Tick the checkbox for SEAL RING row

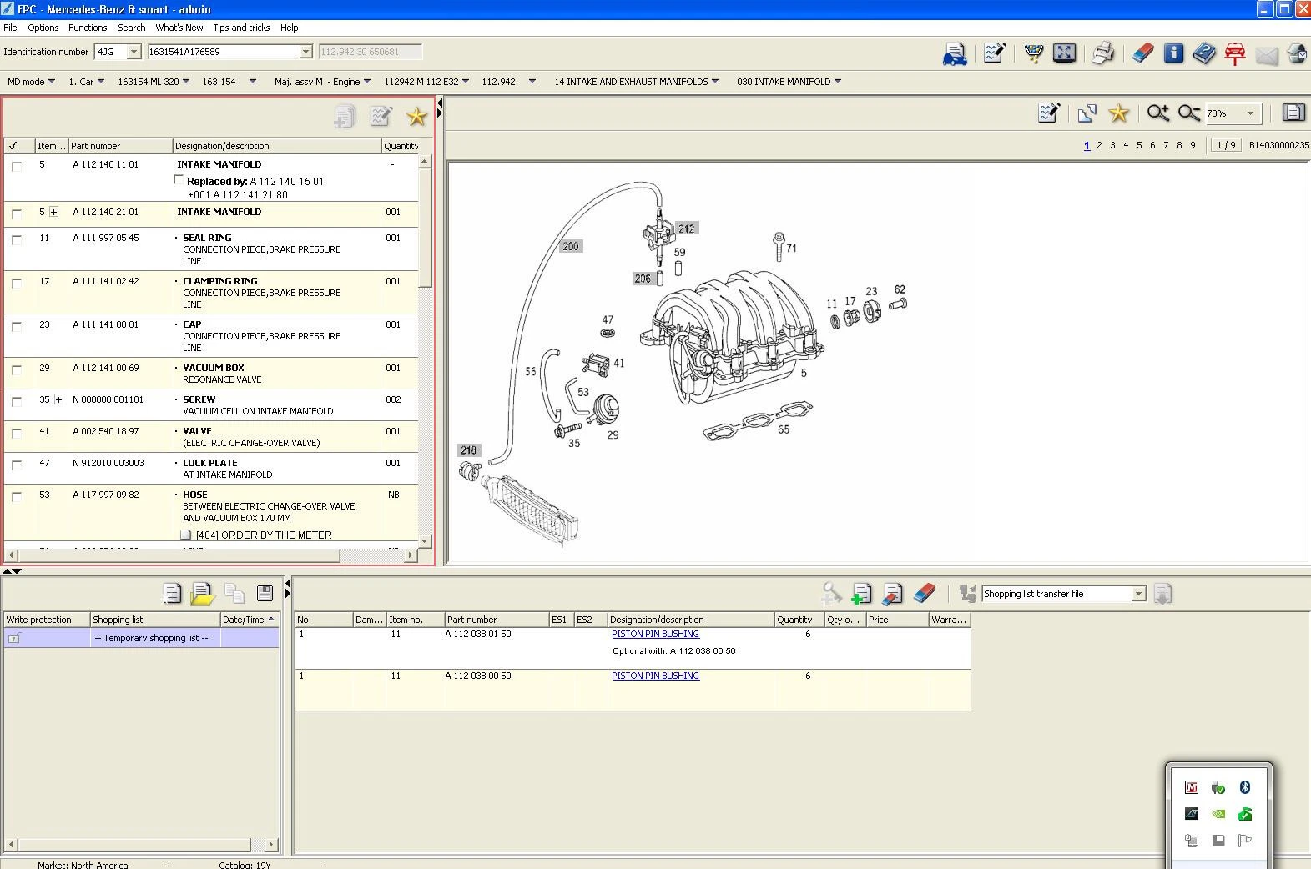coord(17,240)
